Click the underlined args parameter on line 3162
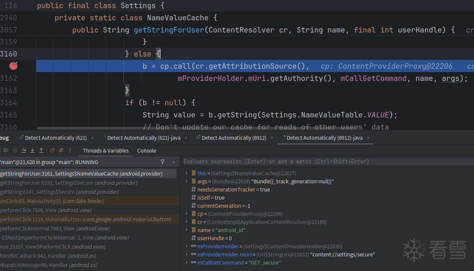 (x=451, y=78)
